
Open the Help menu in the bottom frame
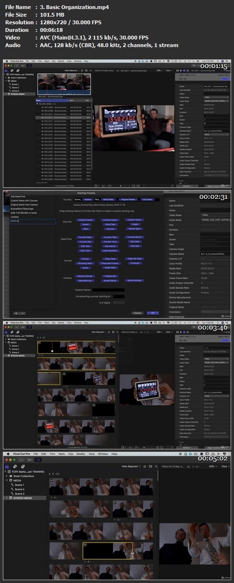(x=114, y=454)
